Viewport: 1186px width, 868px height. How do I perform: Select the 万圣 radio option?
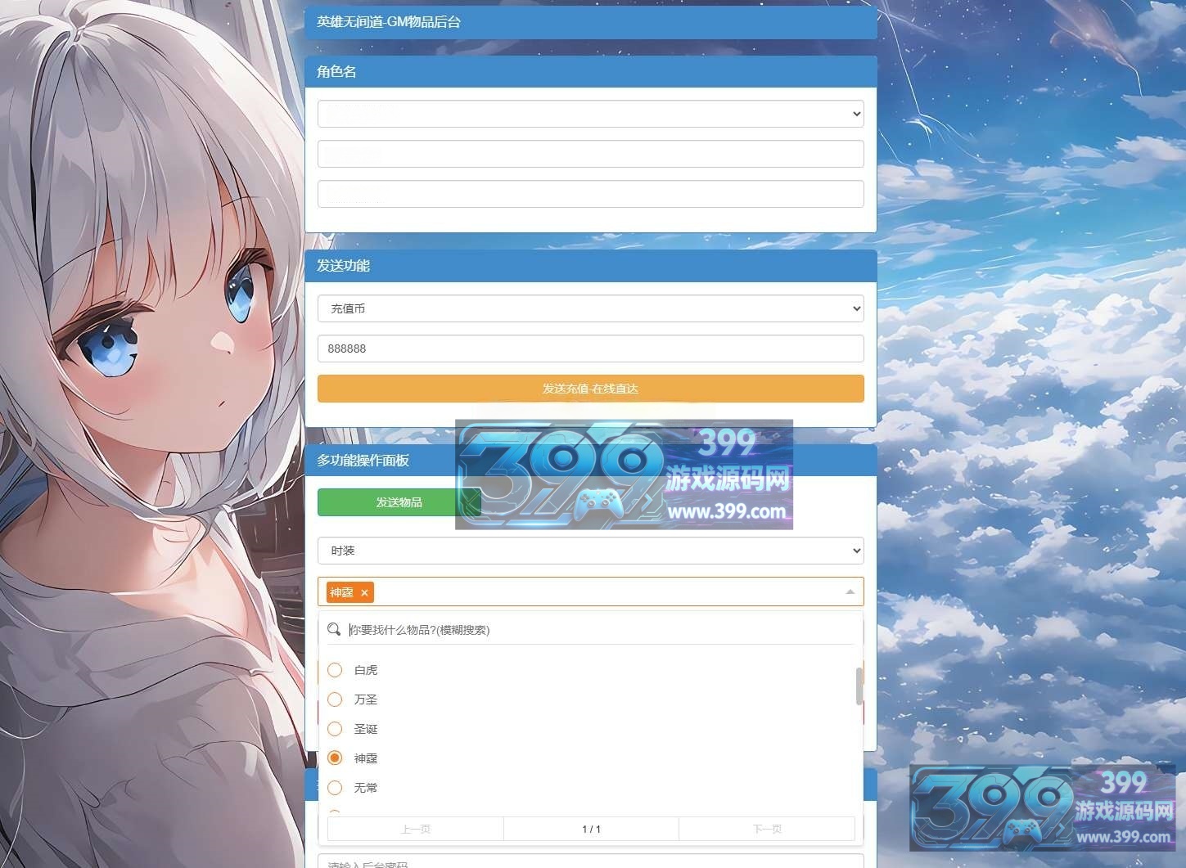[x=335, y=699]
